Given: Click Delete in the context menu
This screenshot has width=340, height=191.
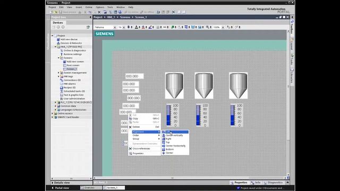Looking at the screenshot, I should (144, 127).
